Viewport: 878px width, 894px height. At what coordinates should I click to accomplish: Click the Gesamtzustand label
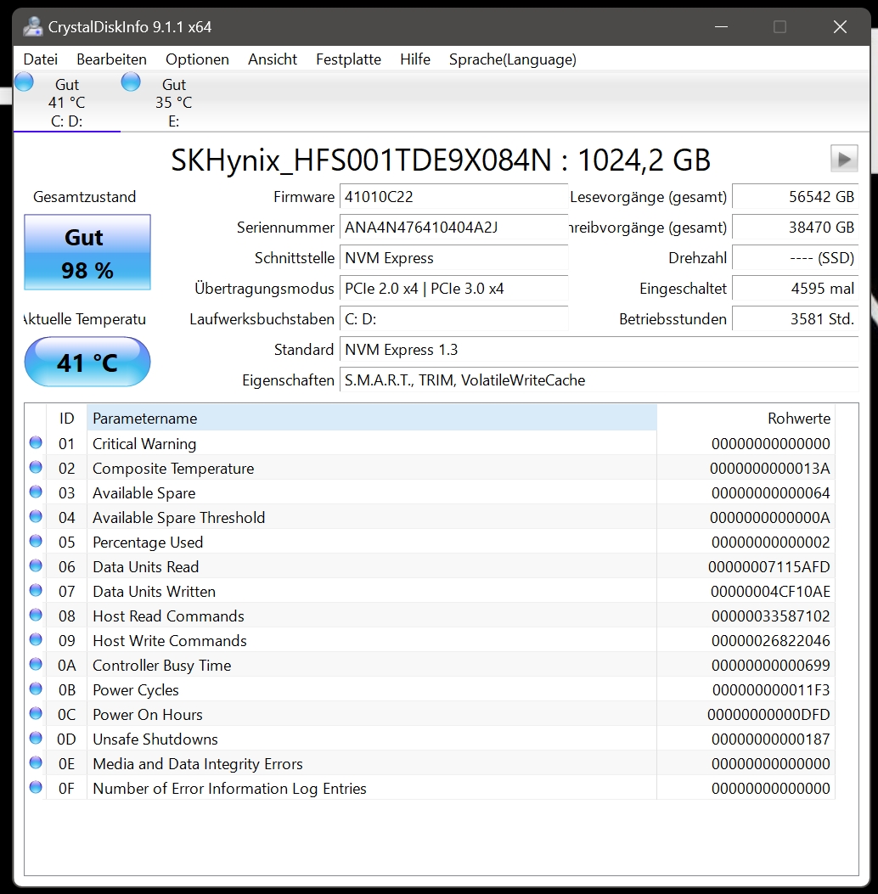pos(84,197)
